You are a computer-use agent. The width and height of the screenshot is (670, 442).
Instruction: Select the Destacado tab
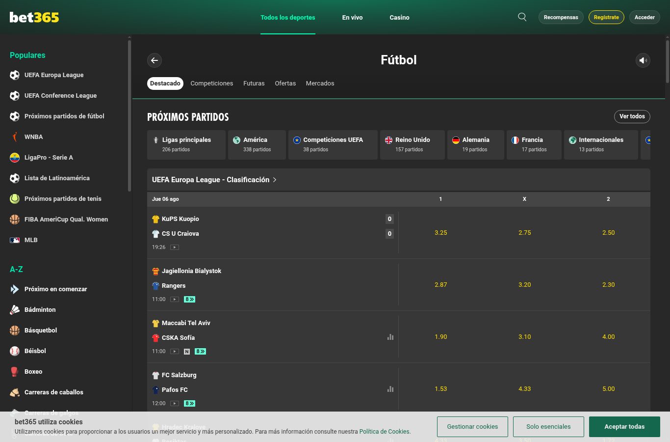pyautogui.click(x=165, y=83)
